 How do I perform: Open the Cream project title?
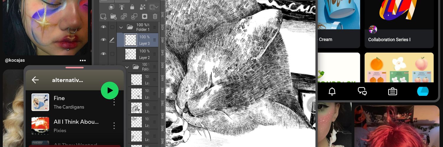[325, 39]
